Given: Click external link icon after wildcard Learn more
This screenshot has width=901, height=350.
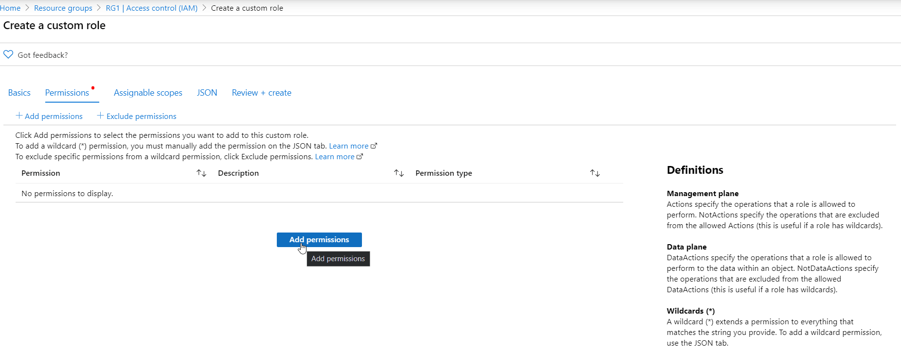Looking at the screenshot, I should (x=374, y=146).
